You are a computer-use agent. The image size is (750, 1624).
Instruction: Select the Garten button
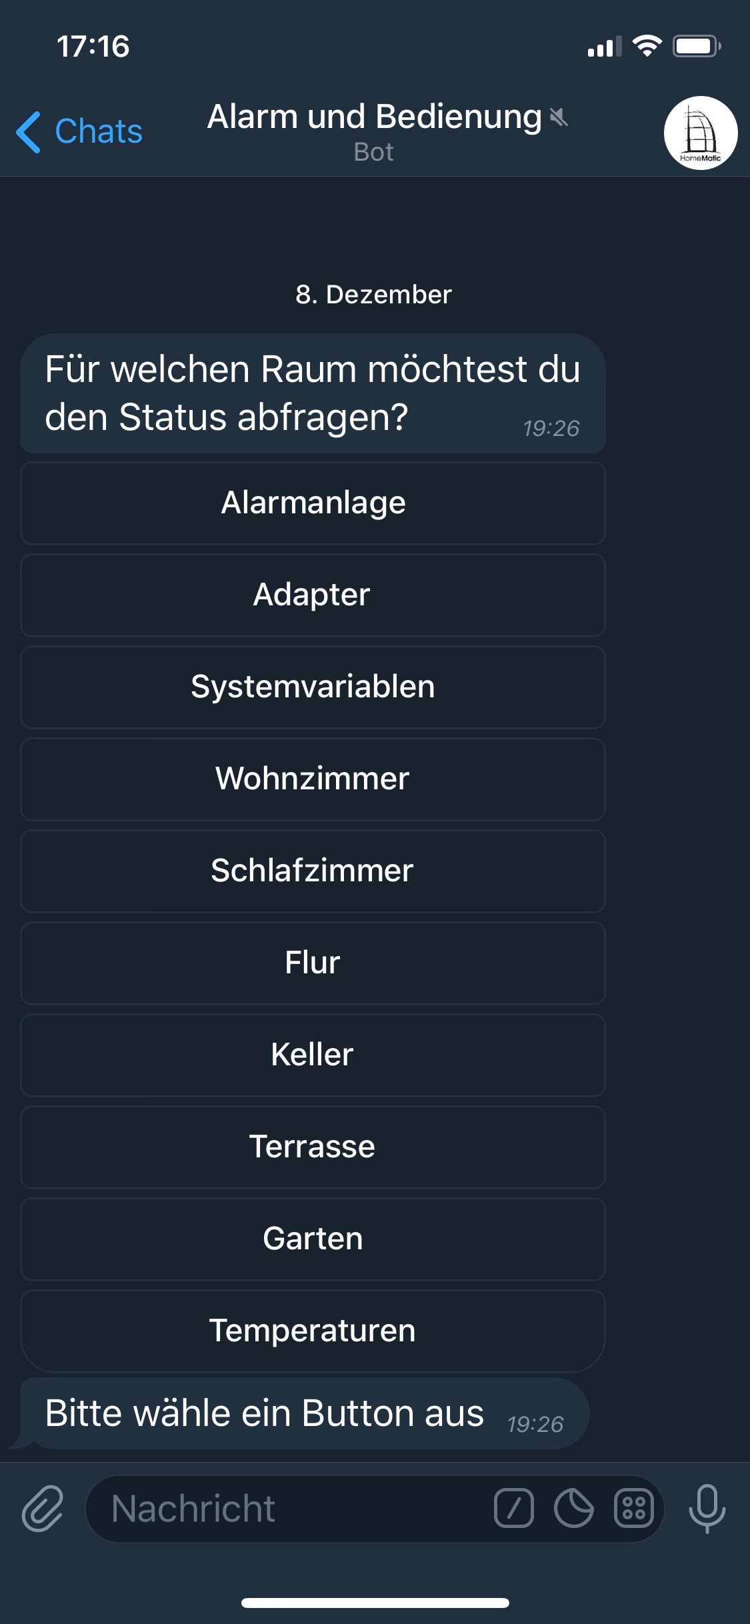(313, 1239)
